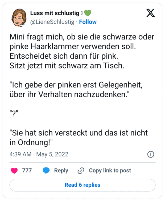Click the chain link copy icon
165x201 pixels.
pos(81,171)
